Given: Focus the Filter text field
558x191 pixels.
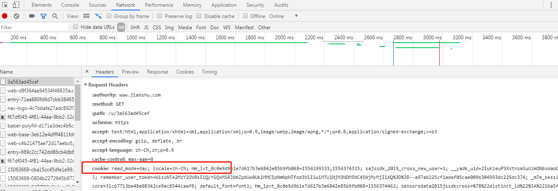Looking at the screenshot, I should (x=34, y=27).
